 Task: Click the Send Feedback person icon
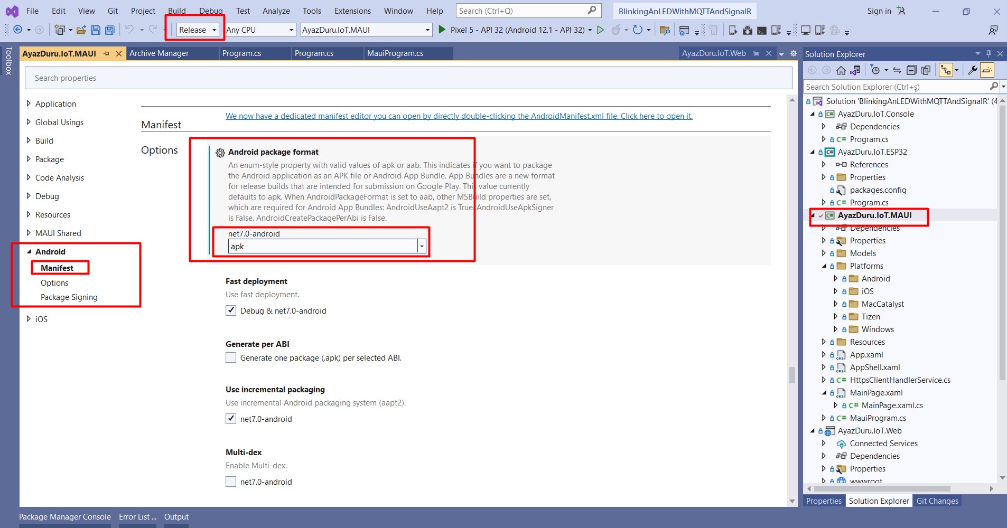(993, 30)
